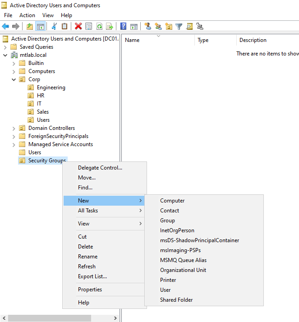The width and height of the screenshot is (299, 322).
Task: Create a new Group from submenu
Action: pos(204,221)
